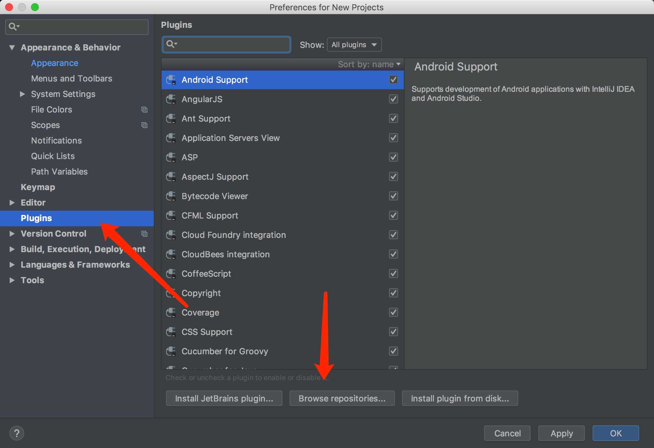Click Install JetBrains plugin button
This screenshot has width=654, height=448.
coord(224,398)
